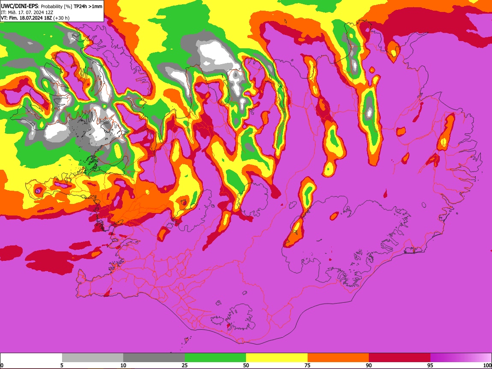Click the yellow 50–75% legend band
Image resolution: width=492 pixels, height=369 pixels.
point(277,357)
